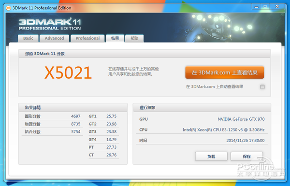Image resolution: width=290 pixels, height=186 pixels.
Task: Minimize the 3DMark 11 window
Action: click(256, 7)
